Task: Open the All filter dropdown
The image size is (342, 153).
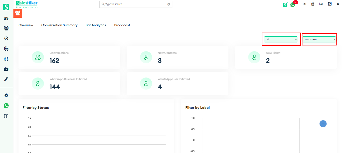Action: pyautogui.click(x=281, y=39)
